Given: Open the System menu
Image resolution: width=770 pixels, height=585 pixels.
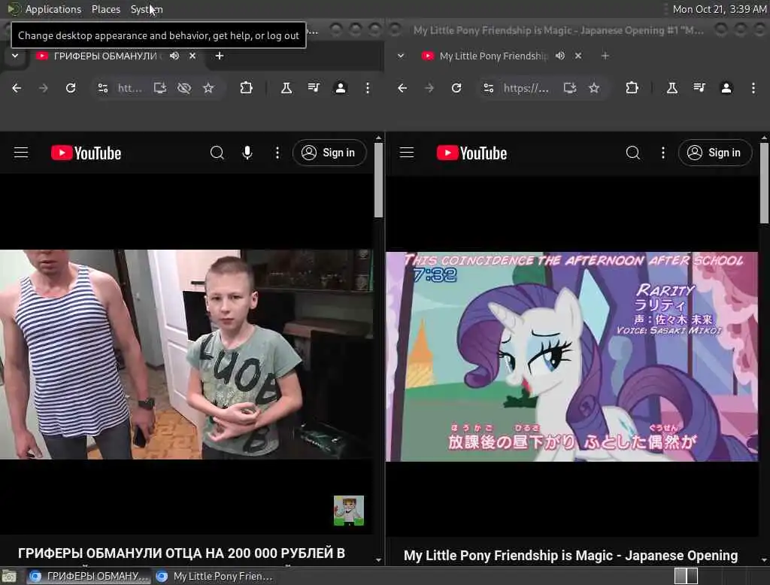Looking at the screenshot, I should (x=147, y=9).
